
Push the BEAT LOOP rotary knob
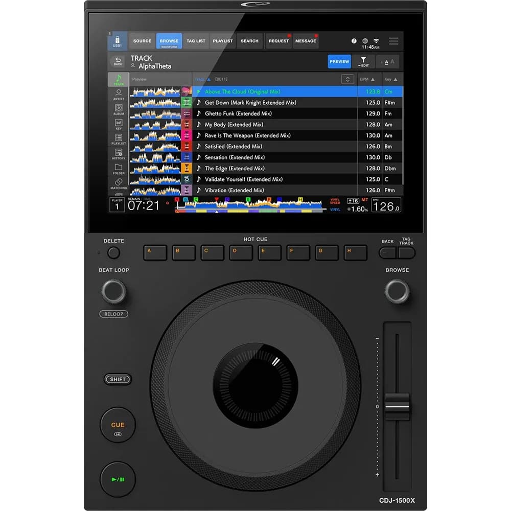[x=114, y=291]
